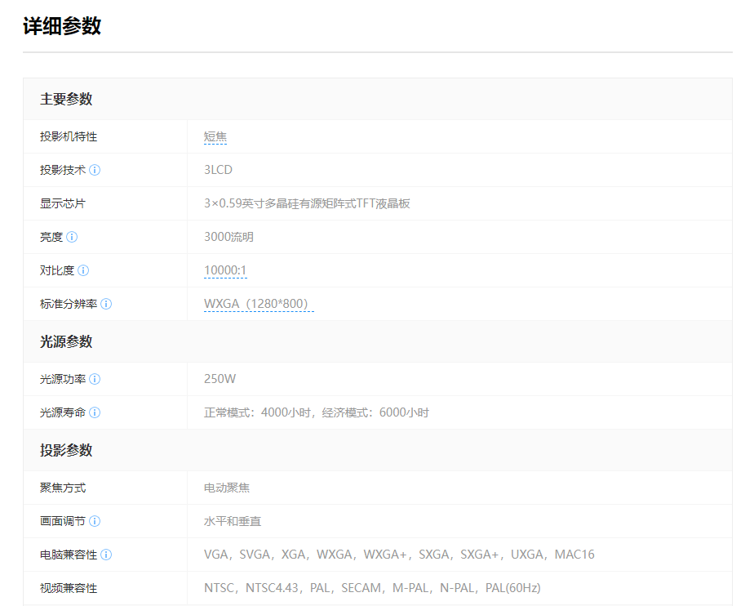Click the 250W light source power value
Image resolution: width=754 pixels, height=606 pixels.
tap(220, 379)
